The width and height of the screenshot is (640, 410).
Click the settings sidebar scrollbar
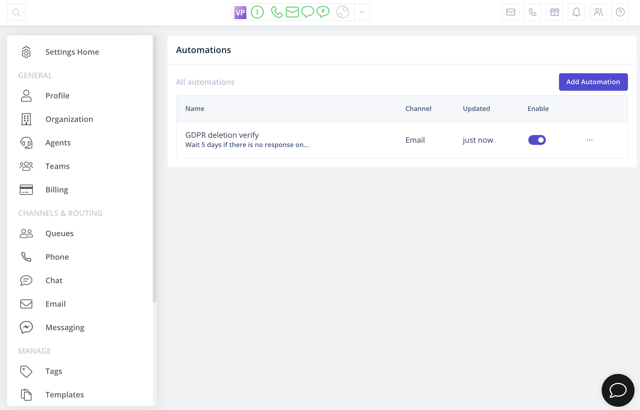pos(155,169)
